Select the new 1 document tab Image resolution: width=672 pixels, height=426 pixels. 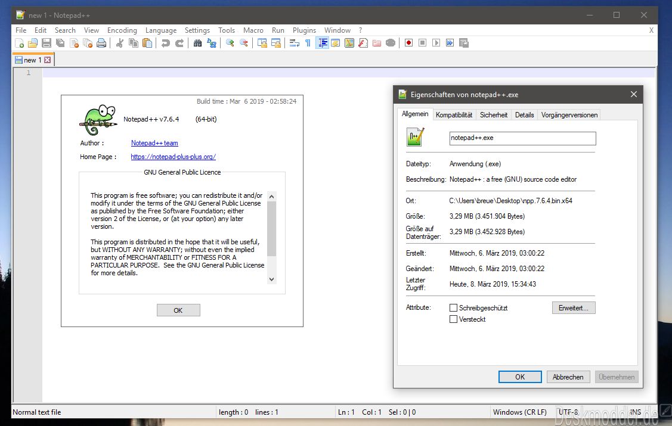click(x=33, y=60)
